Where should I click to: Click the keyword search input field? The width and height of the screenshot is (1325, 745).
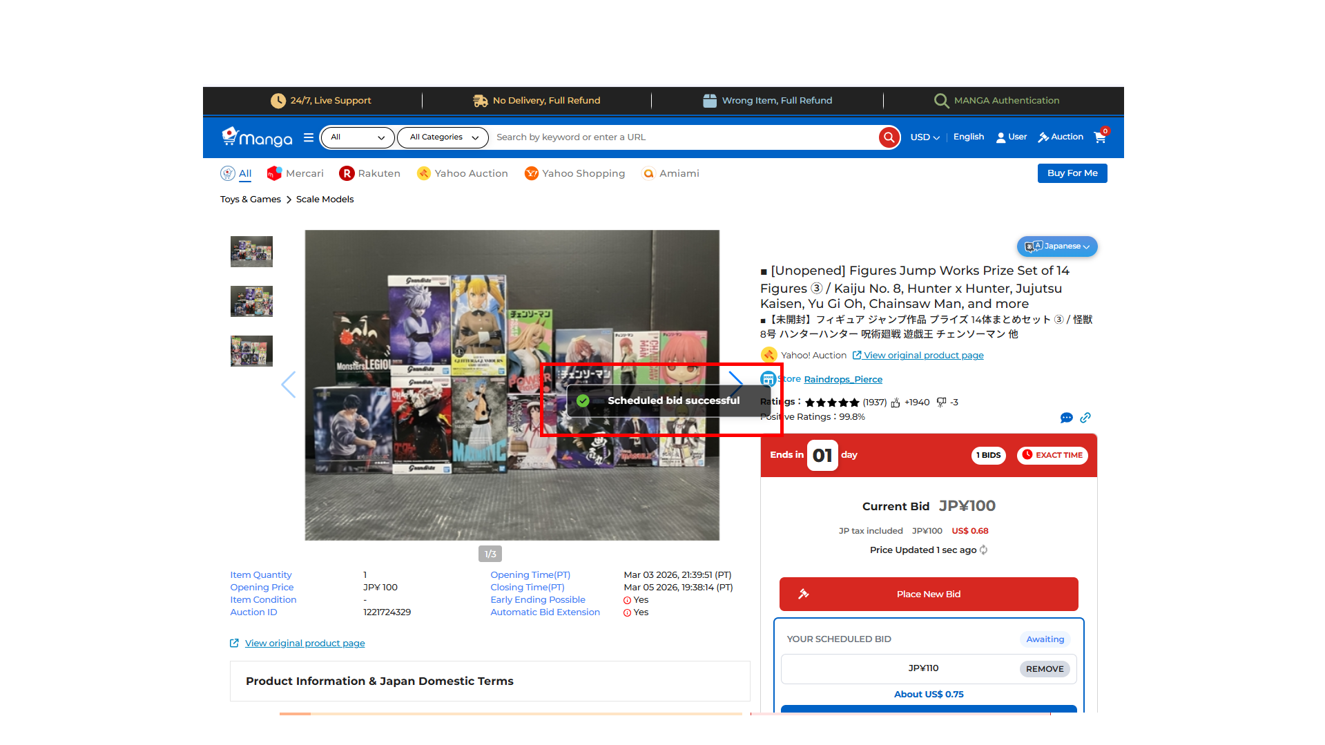[x=684, y=137]
